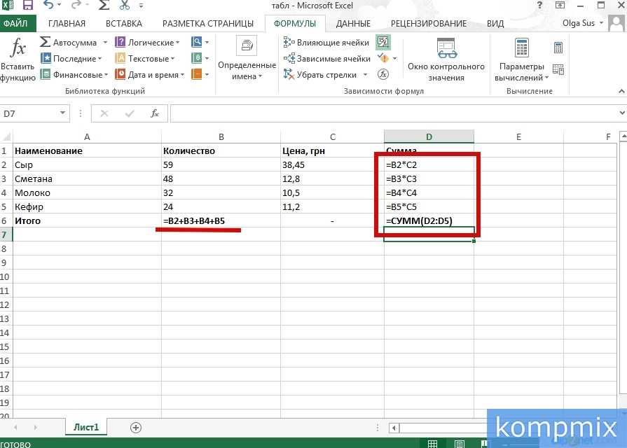This screenshot has height=448, width=627.
Task: Click the Sum sigma icon in title bar
Action: tap(104, 5)
